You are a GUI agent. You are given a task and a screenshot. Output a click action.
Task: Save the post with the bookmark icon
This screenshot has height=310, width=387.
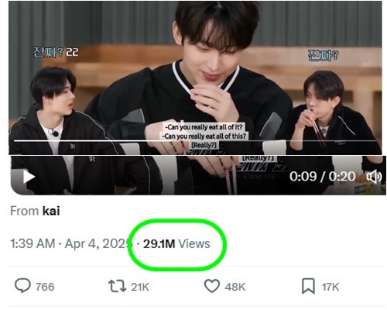point(308,286)
